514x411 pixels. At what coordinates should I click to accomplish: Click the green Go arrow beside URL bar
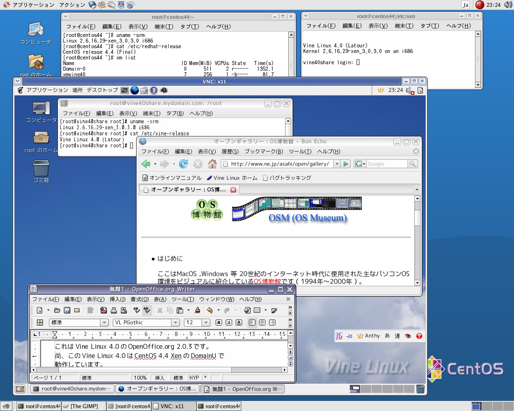click(346, 164)
